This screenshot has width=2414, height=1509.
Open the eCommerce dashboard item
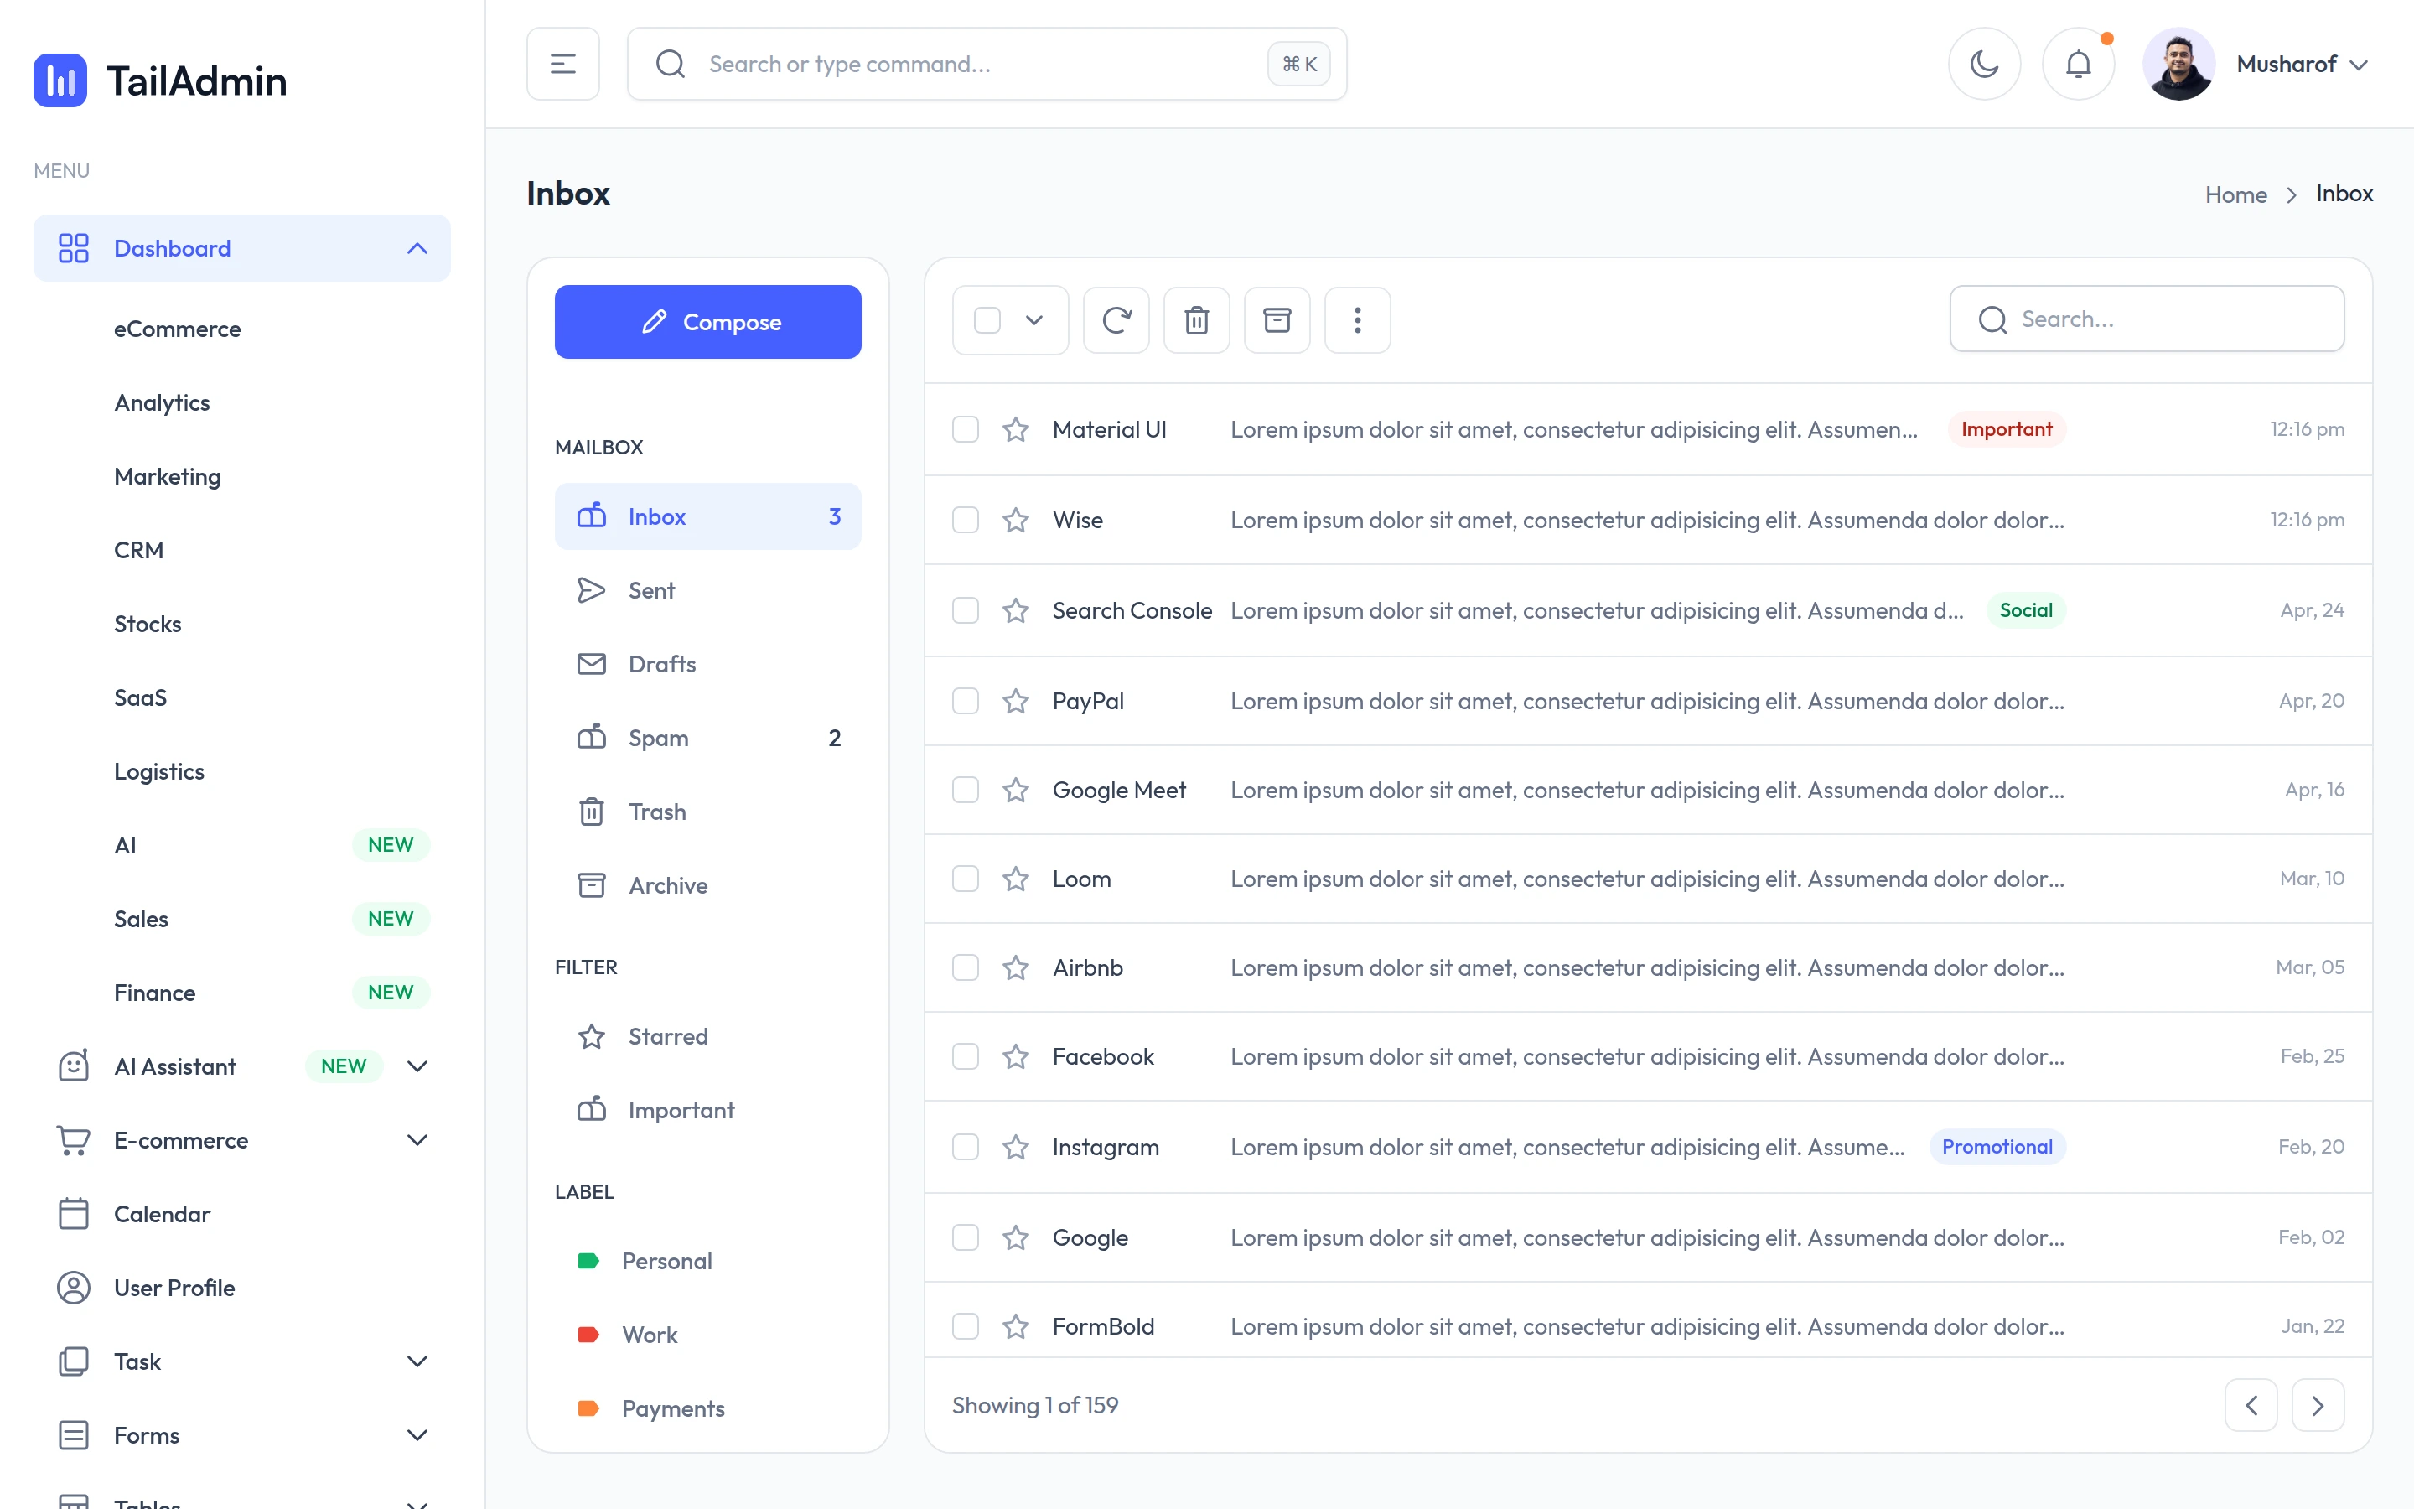point(178,329)
